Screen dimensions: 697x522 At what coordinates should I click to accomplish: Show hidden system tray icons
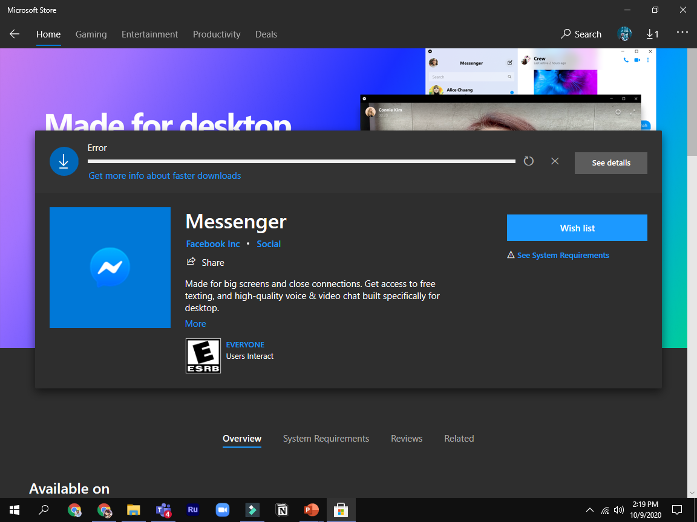[590, 510]
